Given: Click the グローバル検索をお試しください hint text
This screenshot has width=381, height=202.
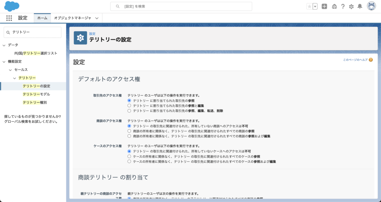Looking at the screenshot, I should (x=31, y=122).
